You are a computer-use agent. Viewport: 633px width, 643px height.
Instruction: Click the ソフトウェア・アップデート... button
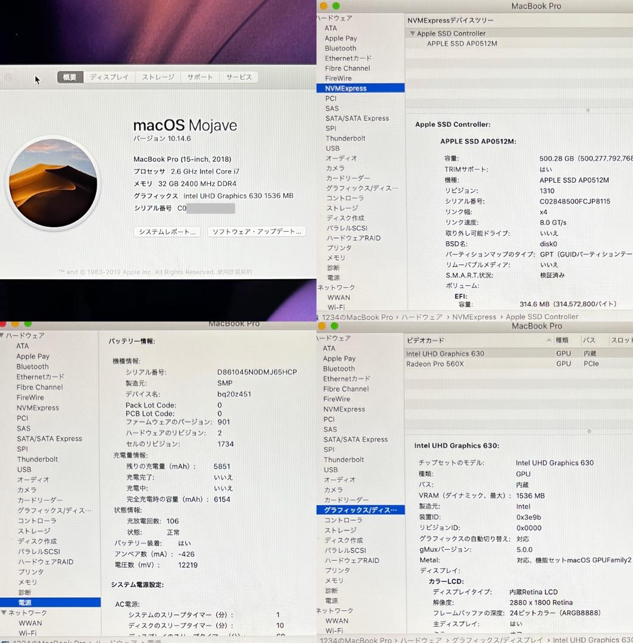(257, 232)
